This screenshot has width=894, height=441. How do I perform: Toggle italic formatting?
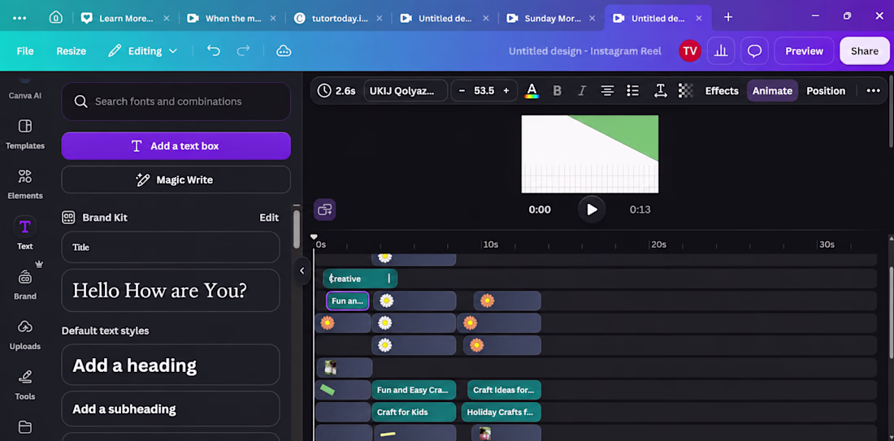pyautogui.click(x=582, y=91)
